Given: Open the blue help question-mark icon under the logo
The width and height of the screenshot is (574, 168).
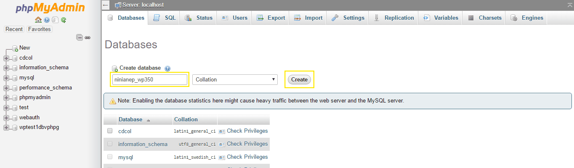Looking at the screenshot, I should [x=47, y=20].
